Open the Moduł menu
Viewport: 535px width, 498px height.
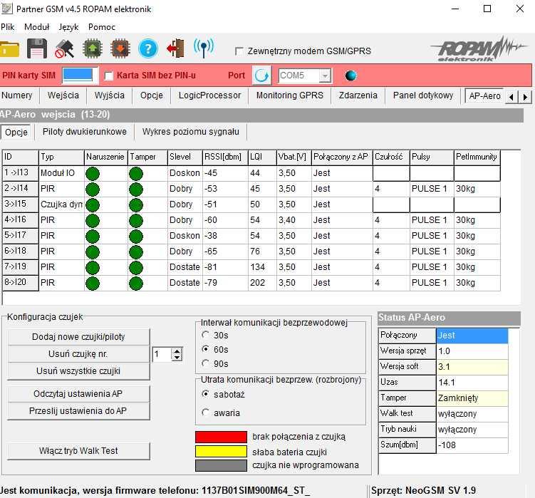[37, 27]
